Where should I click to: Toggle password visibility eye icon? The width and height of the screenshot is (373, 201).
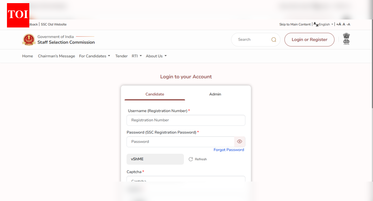[239, 142]
